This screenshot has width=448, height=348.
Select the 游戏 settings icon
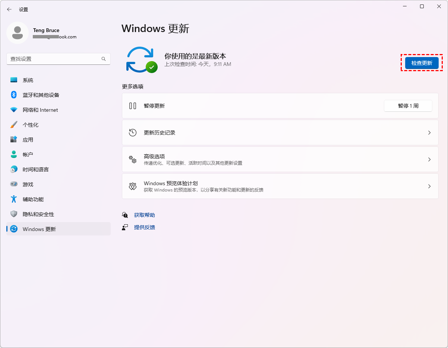[15, 184]
